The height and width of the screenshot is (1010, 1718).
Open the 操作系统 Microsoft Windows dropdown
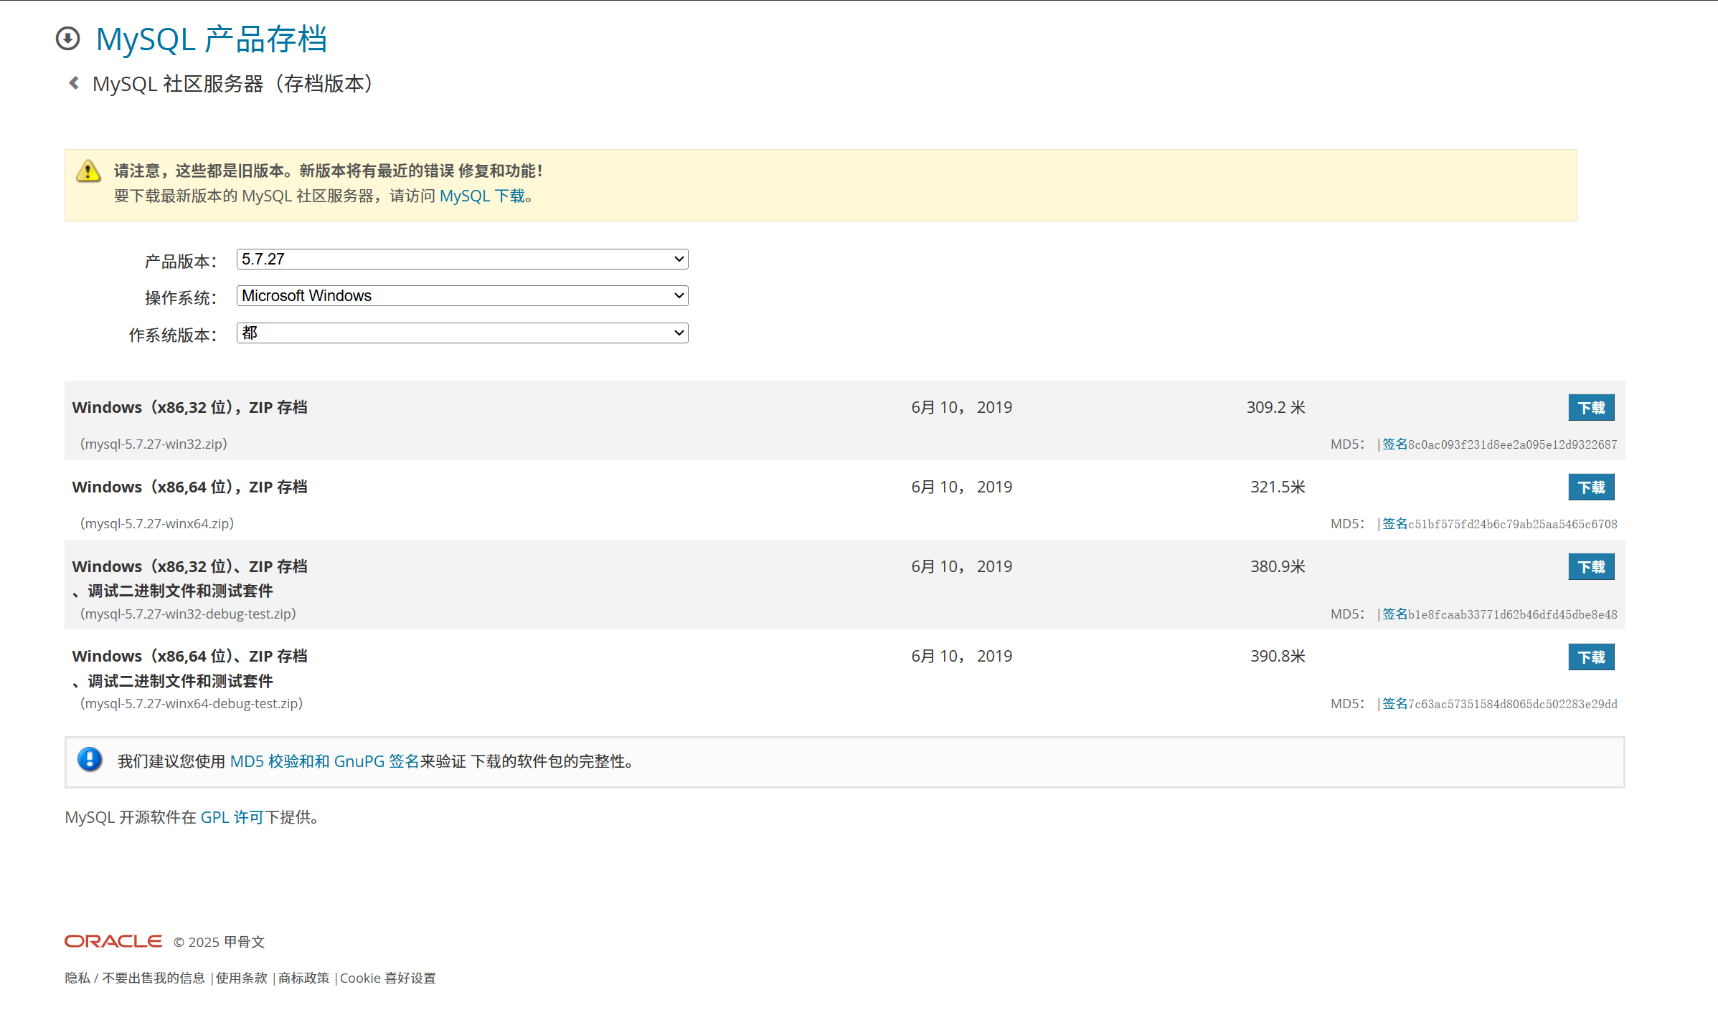tap(462, 296)
